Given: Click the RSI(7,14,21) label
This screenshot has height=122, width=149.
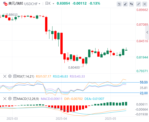Looking at the screenshot, I should coord(25,77).
